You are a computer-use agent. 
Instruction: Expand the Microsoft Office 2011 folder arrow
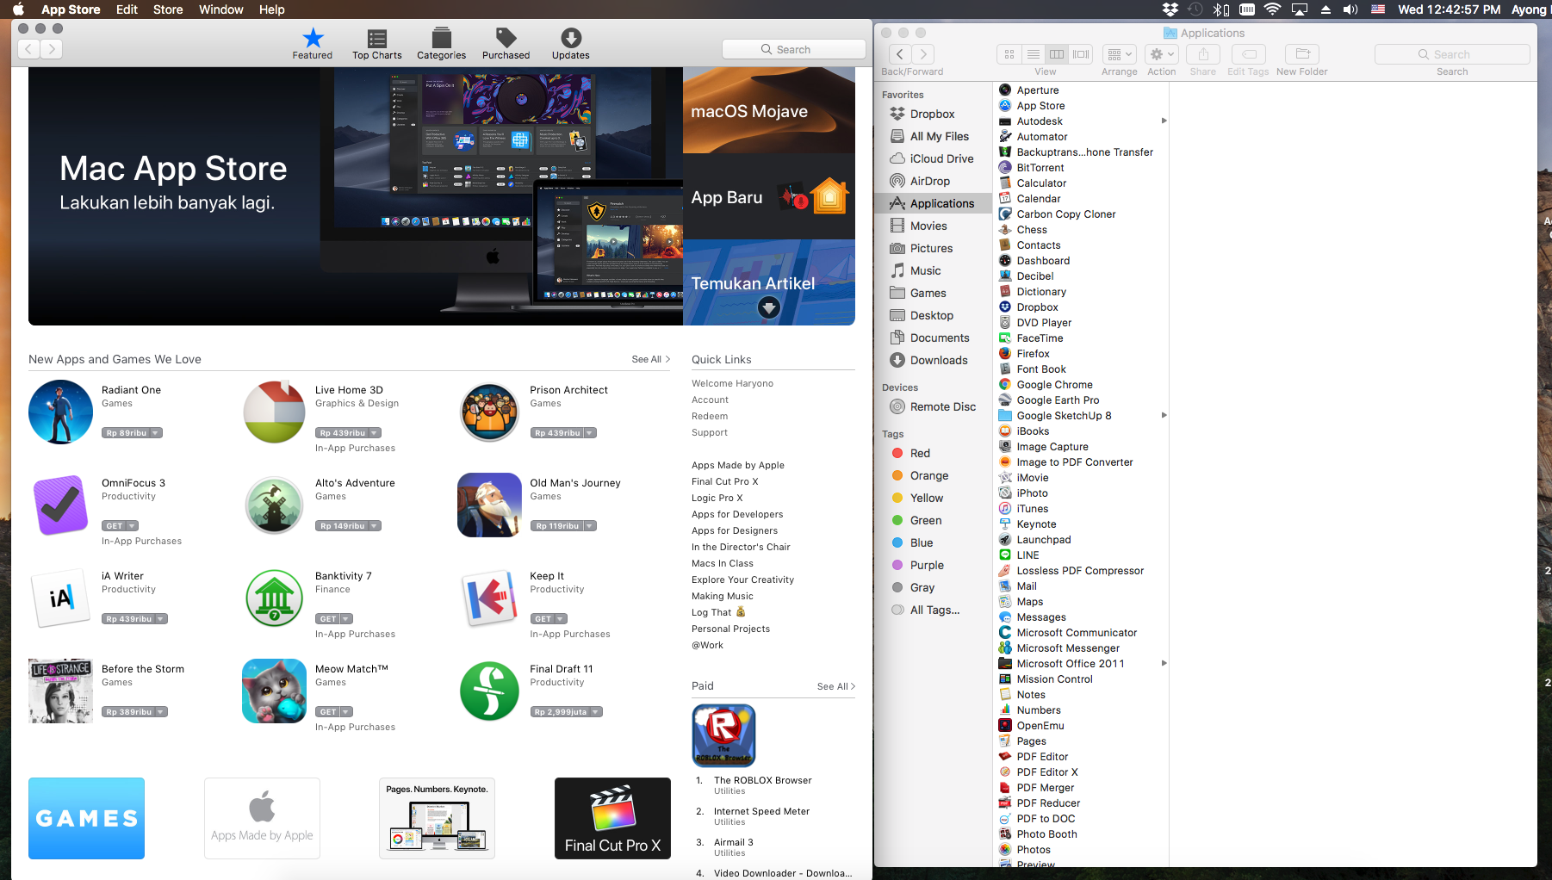tap(1164, 663)
